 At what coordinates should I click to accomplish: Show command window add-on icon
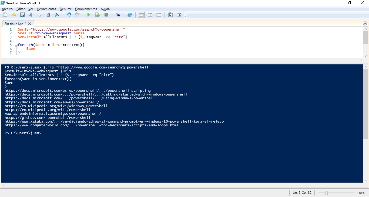(x=179, y=15)
